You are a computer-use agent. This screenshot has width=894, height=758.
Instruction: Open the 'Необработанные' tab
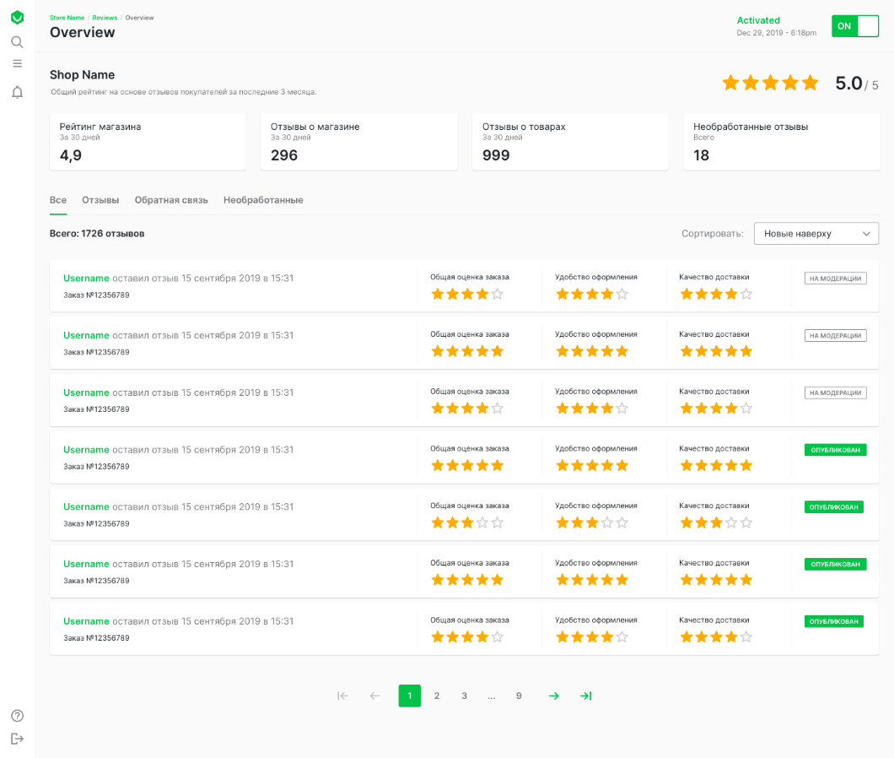tap(263, 201)
